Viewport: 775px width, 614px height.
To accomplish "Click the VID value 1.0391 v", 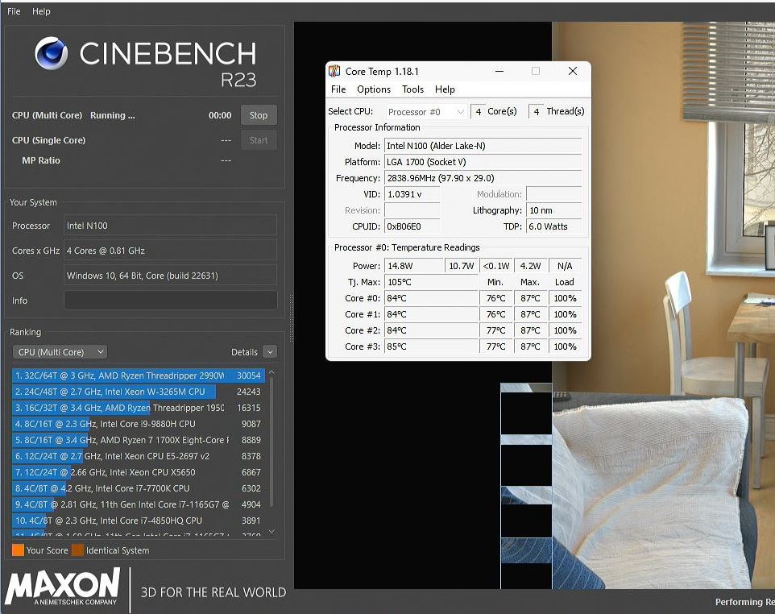I will click(x=412, y=194).
